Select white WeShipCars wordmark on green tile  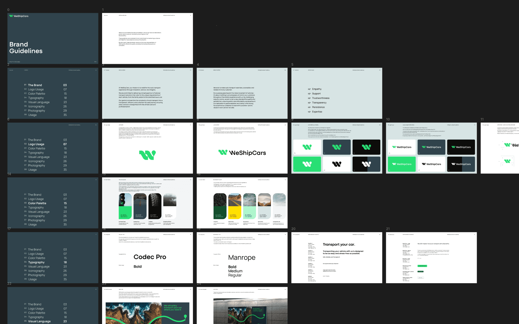pyautogui.click(x=402, y=164)
